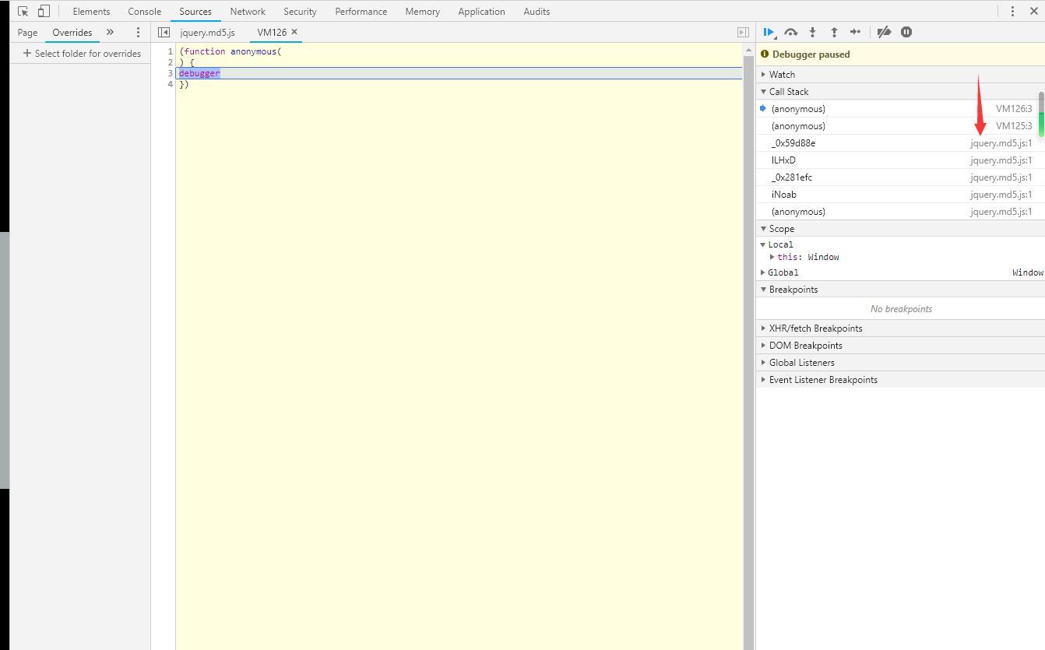Open the Elements panel tab
Image resolution: width=1045 pixels, height=650 pixels.
(91, 12)
